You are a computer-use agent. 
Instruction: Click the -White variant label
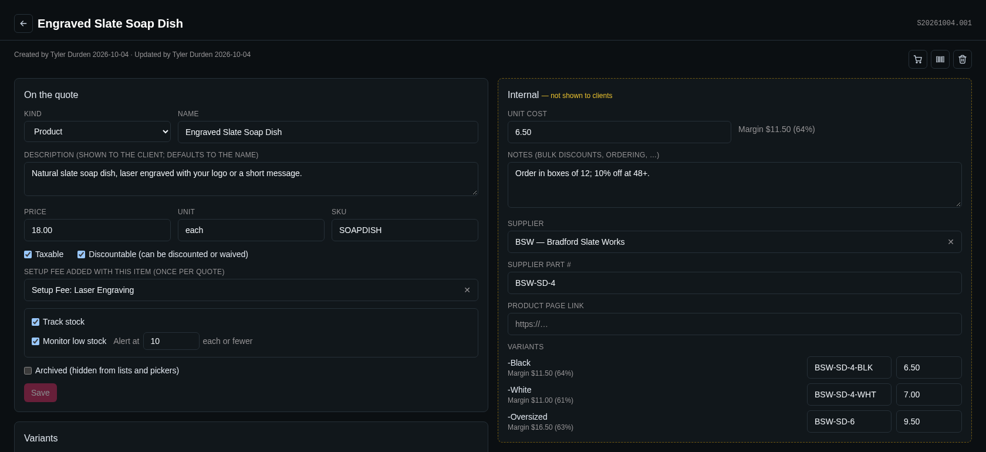[519, 390]
